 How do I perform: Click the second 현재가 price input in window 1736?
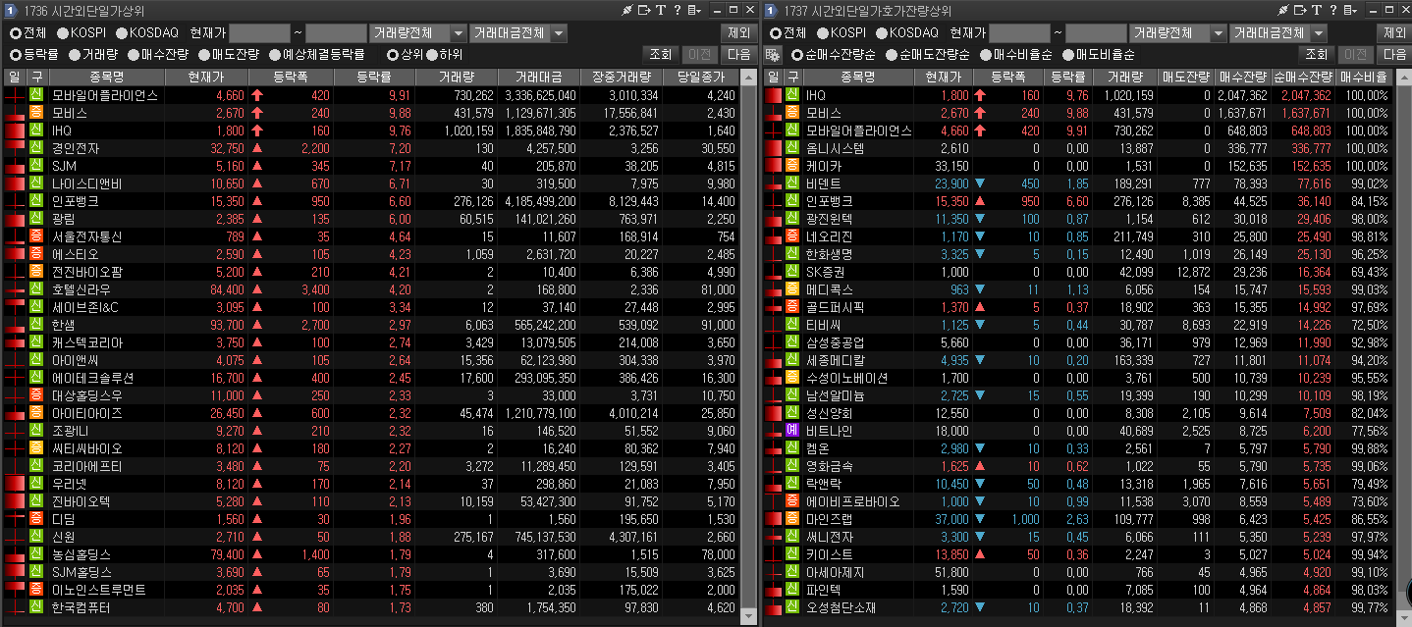coord(336,32)
